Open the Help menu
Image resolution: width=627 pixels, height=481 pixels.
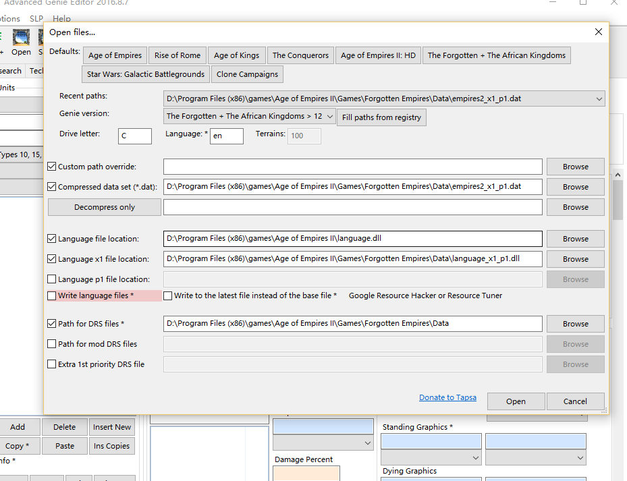(61, 19)
